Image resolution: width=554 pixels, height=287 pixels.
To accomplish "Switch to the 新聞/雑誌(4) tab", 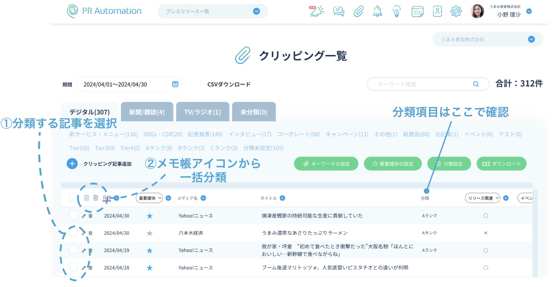I will point(147,112).
